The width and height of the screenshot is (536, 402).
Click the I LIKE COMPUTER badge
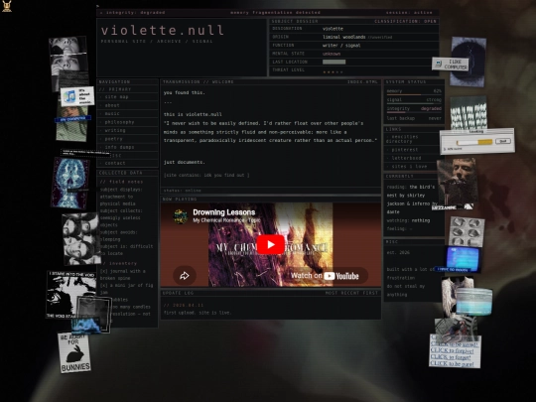(451, 65)
